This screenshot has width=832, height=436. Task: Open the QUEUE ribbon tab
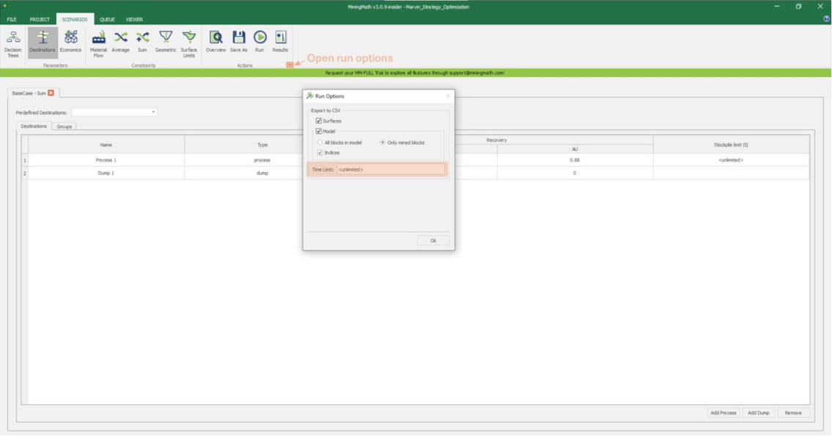[107, 19]
